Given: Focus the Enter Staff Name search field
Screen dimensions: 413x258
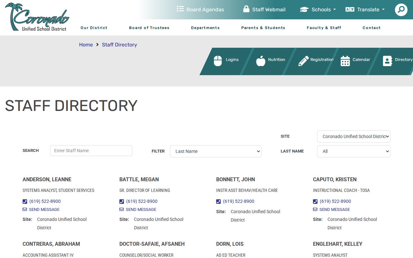Looking at the screenshot, I should tap(91, 151).
